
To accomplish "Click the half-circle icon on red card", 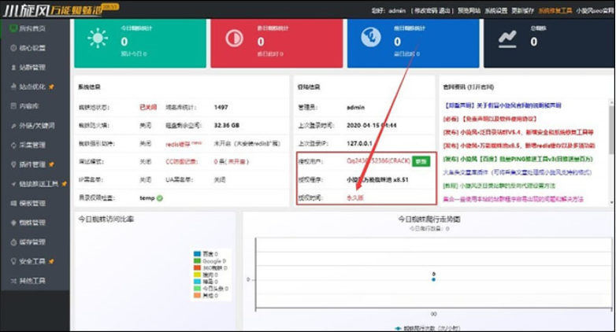I will (x=234, y=39).
